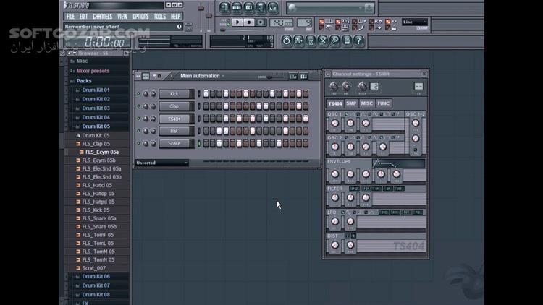
Task: Click the Play transport button
Action: (237, 22)
